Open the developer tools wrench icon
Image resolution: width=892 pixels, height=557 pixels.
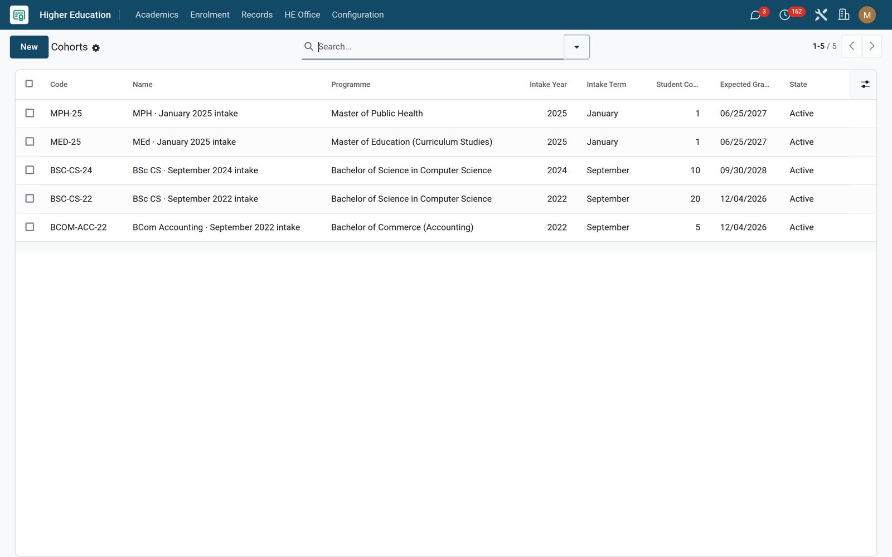(x=821, y=15)
